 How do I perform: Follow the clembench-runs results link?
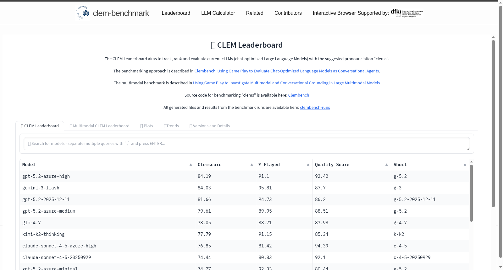pyautogui.click(x=315, y=107)
